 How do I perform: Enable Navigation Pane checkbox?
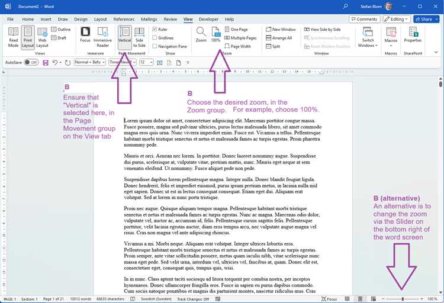pyautogui.click(x=155, y=46)
